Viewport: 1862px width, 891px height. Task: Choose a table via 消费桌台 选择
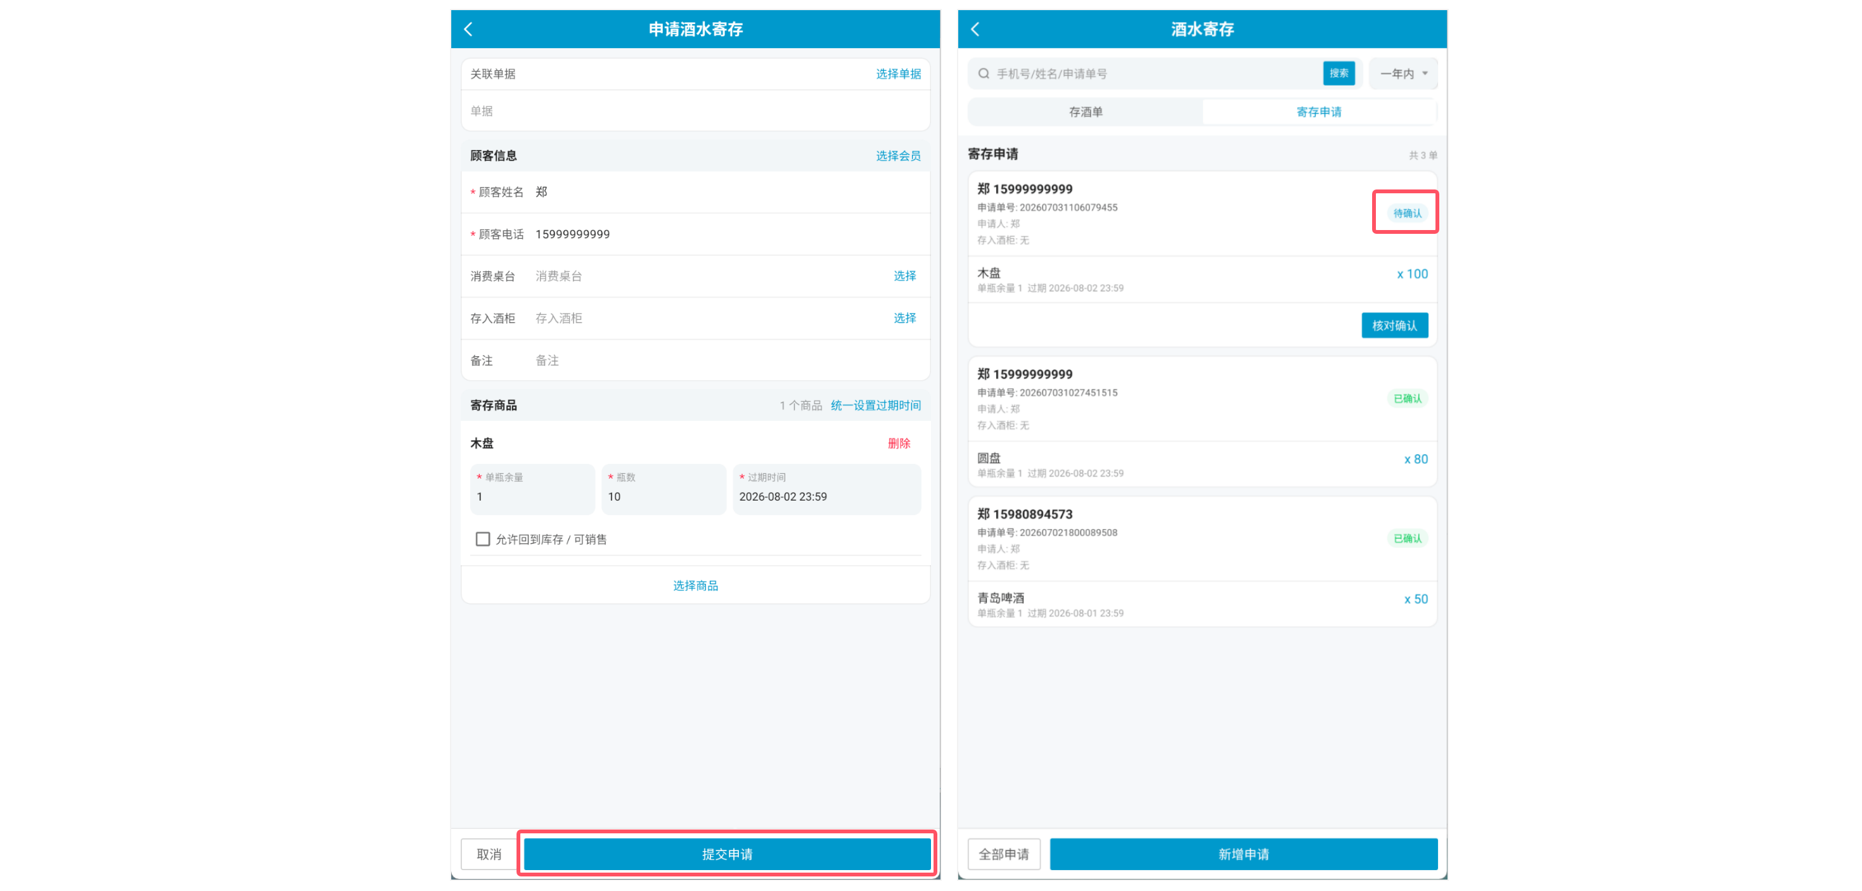pos(904,276)
